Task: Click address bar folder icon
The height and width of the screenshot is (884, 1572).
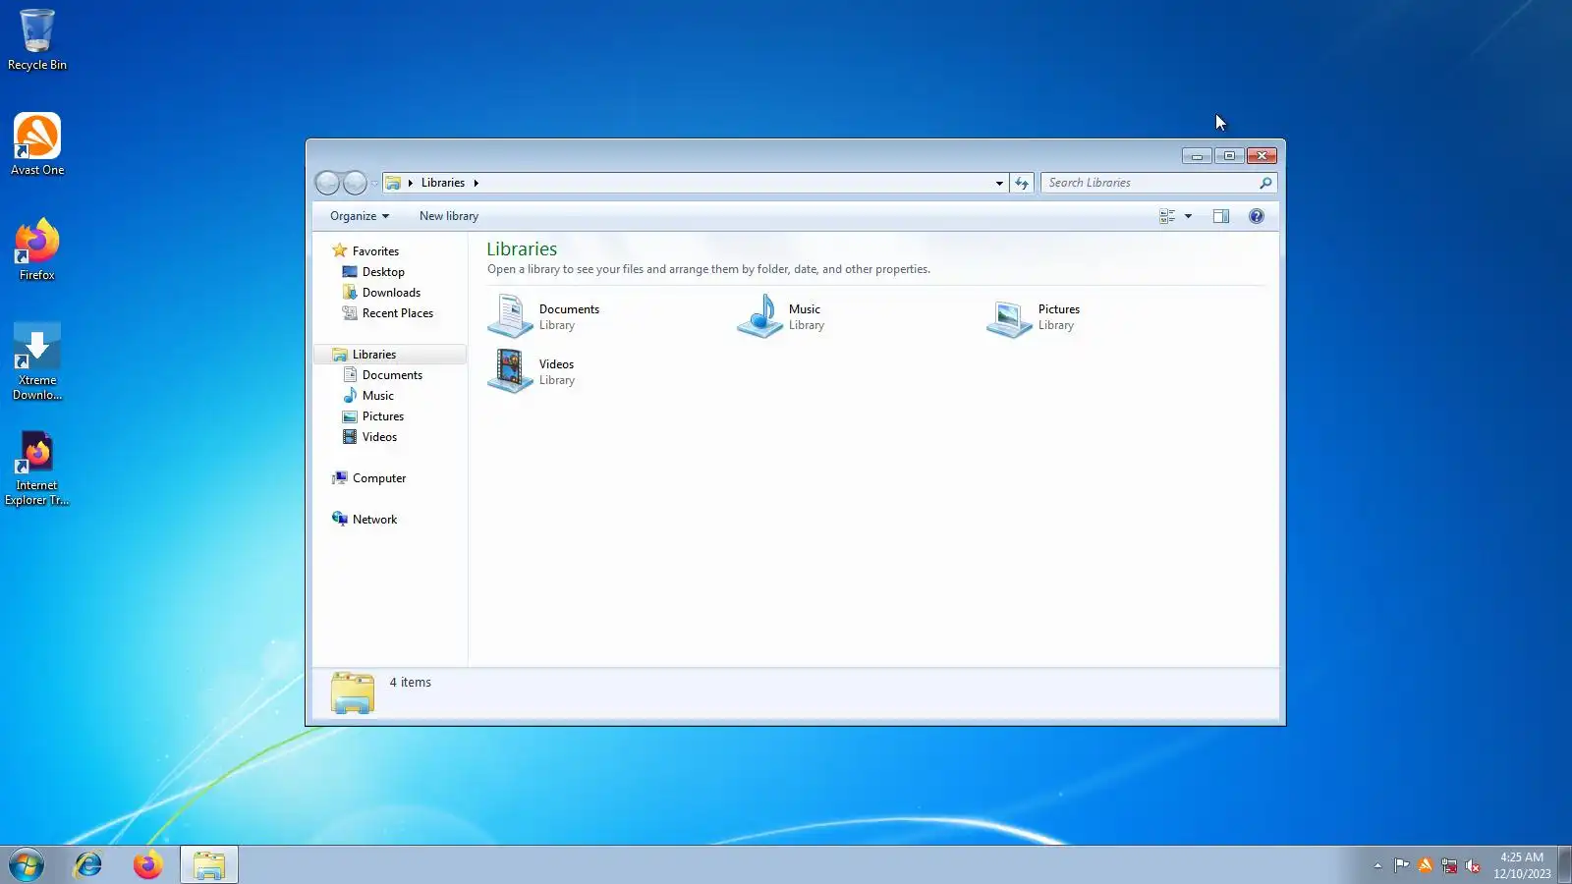Action: coord(393,183)
